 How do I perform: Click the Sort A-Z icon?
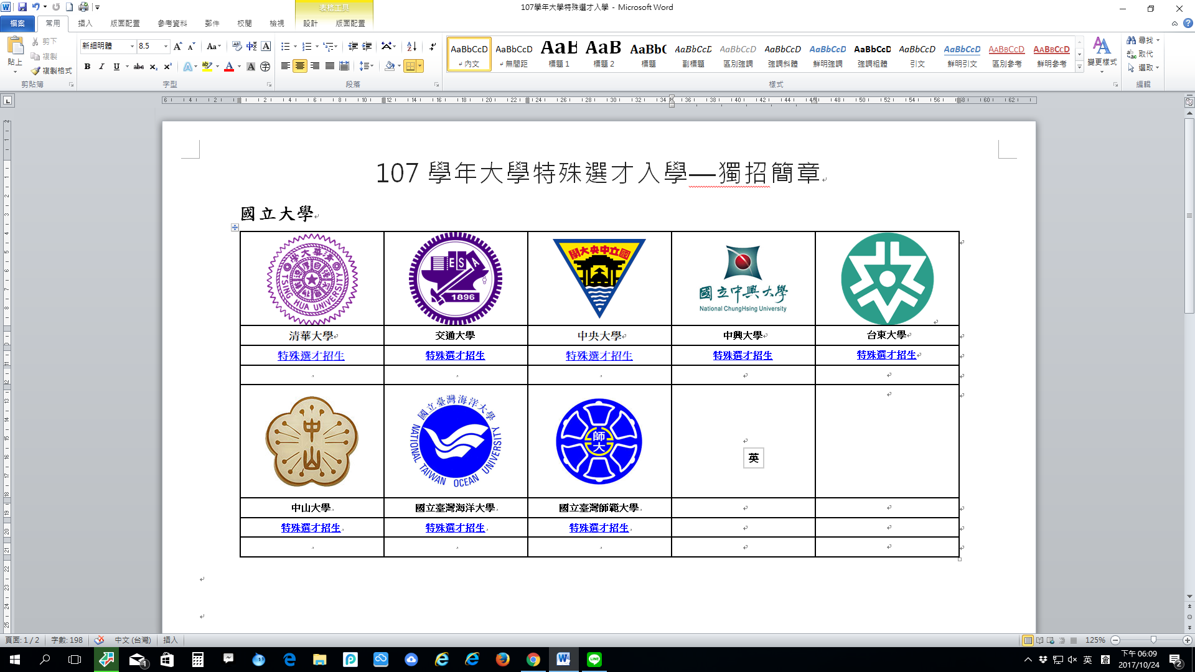click(x=411, y=46)
